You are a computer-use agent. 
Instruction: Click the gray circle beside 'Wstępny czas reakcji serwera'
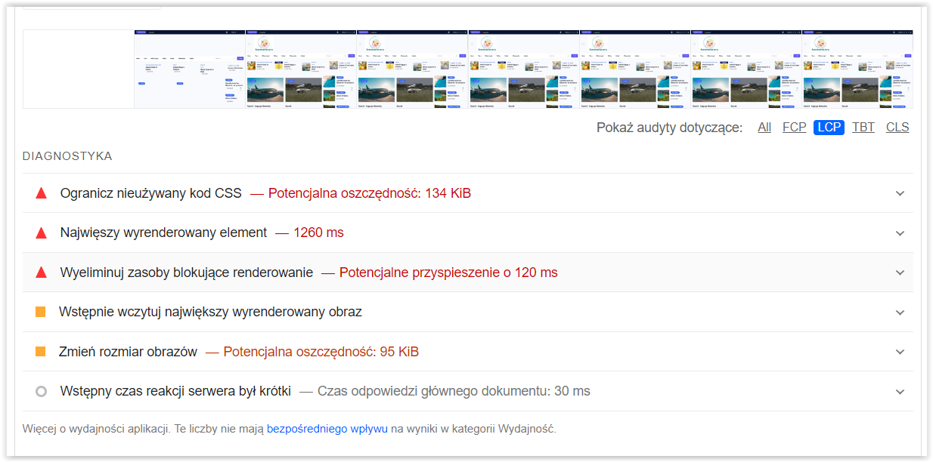coord(42,391)
